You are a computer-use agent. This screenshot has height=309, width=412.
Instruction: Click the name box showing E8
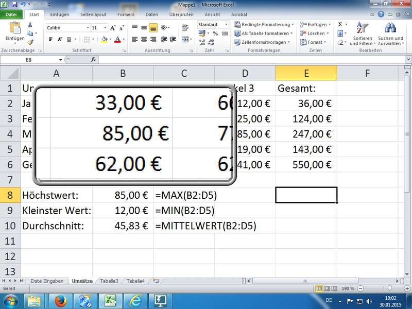pyautogui.click(x=28, y=60)
